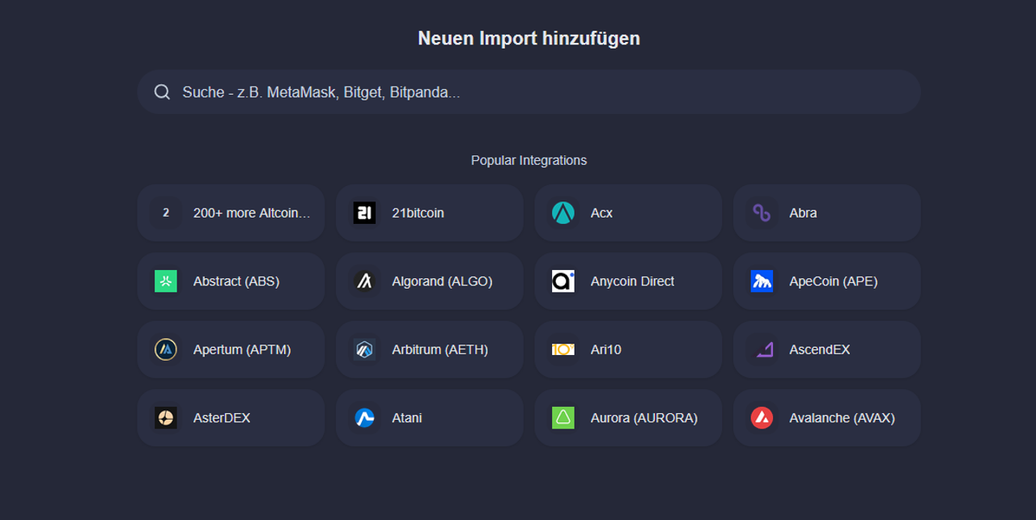This screenshot has width=1036, height=520.
Task: Click the 21bitcoin logo icon
Action: [x=364, y=213]
